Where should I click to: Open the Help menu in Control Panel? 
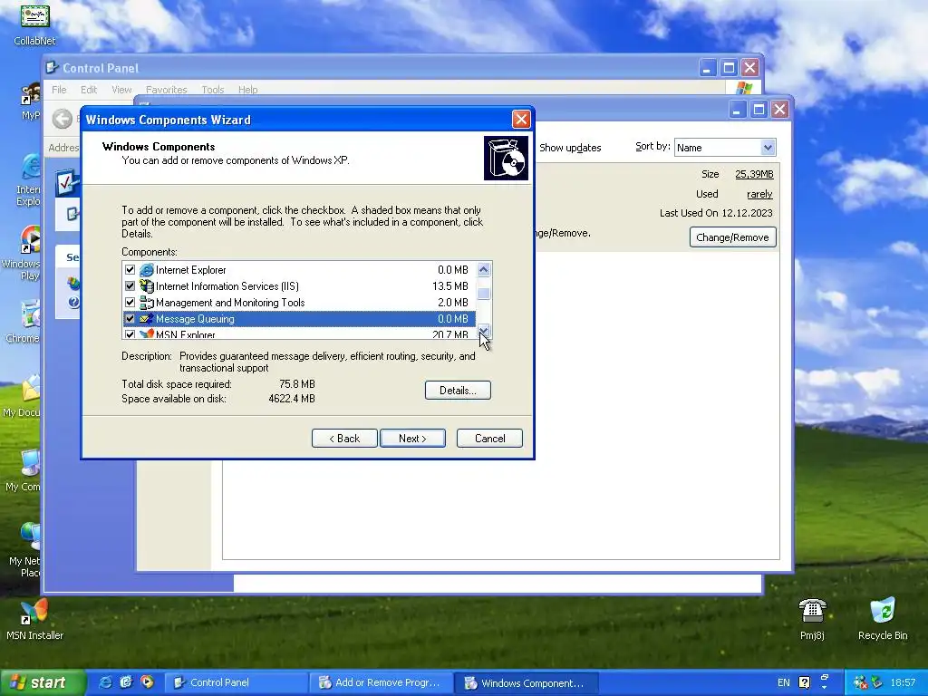[248, 90]
